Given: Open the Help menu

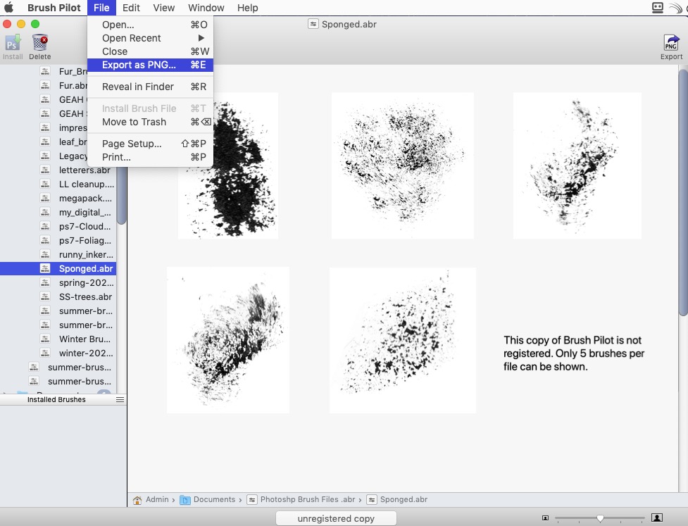Looking at the screenshot, I should (x=247, y=8).
